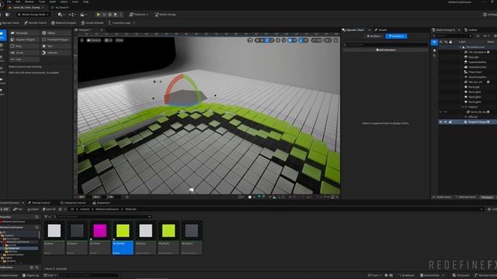Open the viewport Lit mode dropdown
497x279 pixels.
(109, 40)
